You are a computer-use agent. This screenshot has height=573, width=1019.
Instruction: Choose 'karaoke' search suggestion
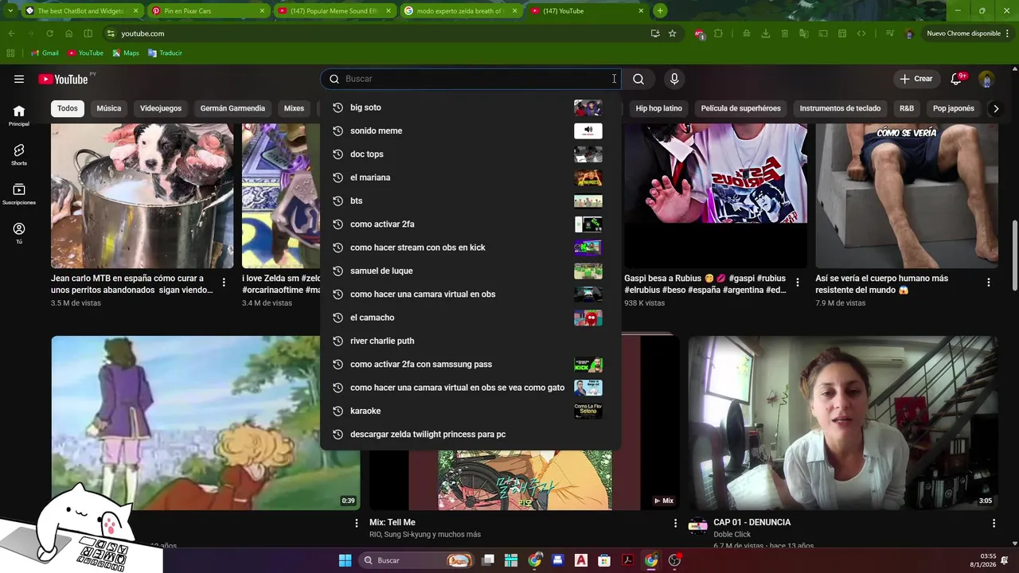pos(470,411)
